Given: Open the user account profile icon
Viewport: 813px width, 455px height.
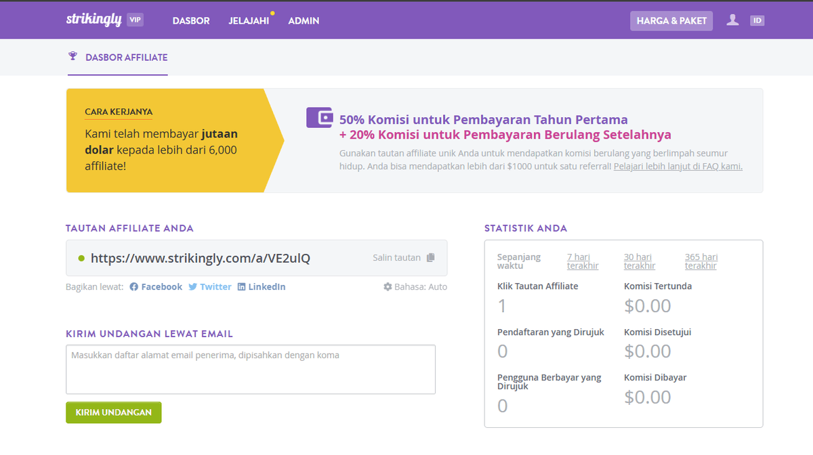Looking at the screenshot, I should (732, 20).
